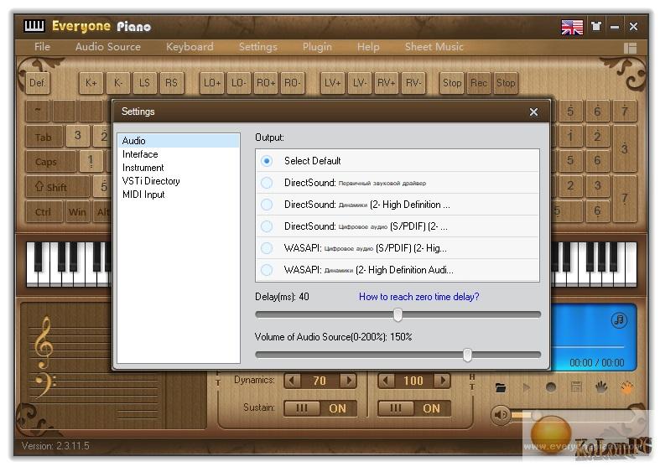Click the Delay(ms) slider handle

(x=398, y=314)
